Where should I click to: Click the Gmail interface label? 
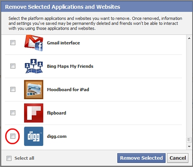click(x=63, y=43)
